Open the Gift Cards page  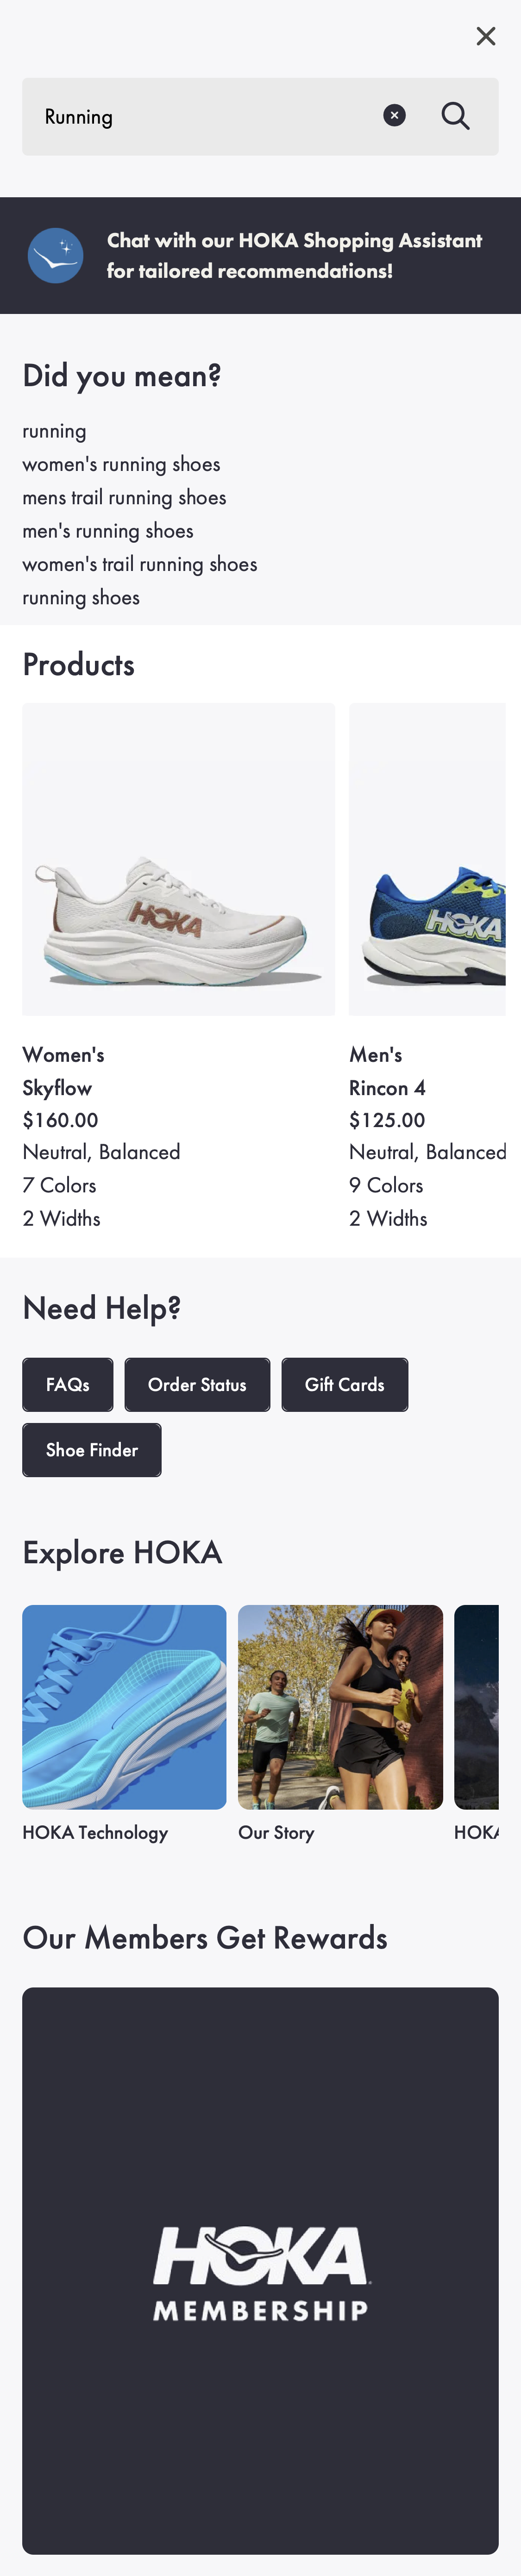tap(345, 1385)
